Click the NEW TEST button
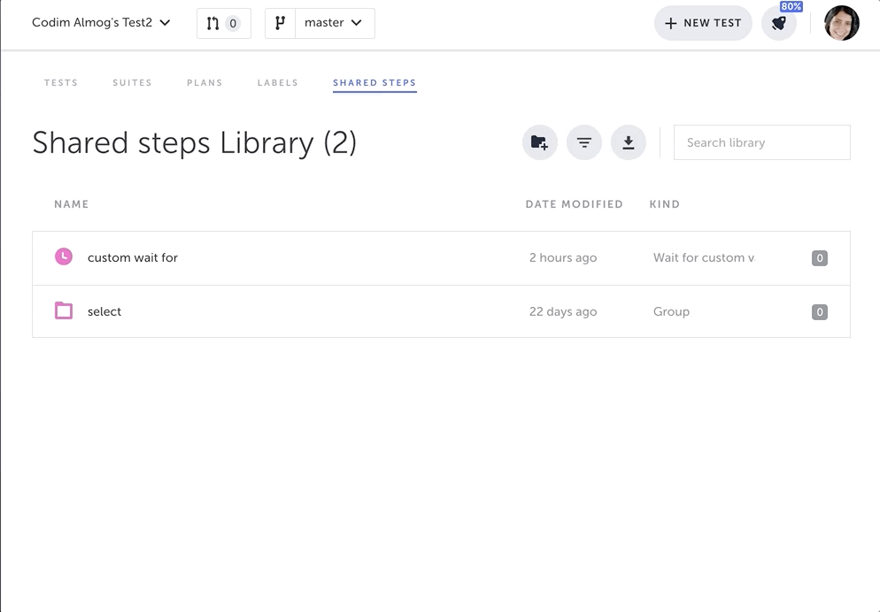The image size is (880, 612). pos(703,23)
